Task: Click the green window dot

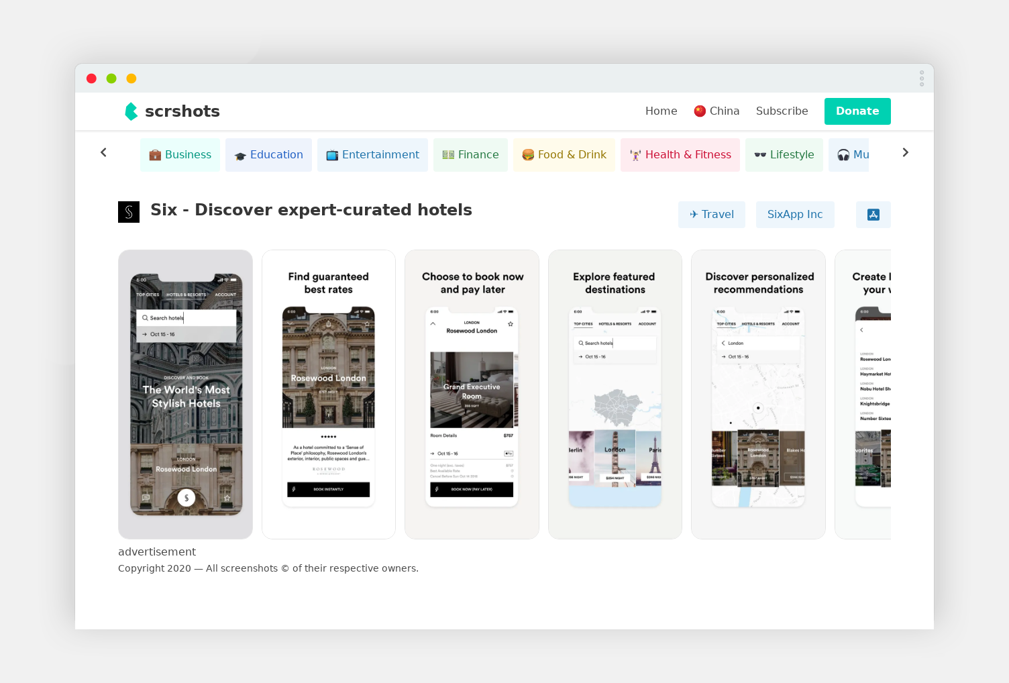Action: pyautogui.click(x=111, y=78)
